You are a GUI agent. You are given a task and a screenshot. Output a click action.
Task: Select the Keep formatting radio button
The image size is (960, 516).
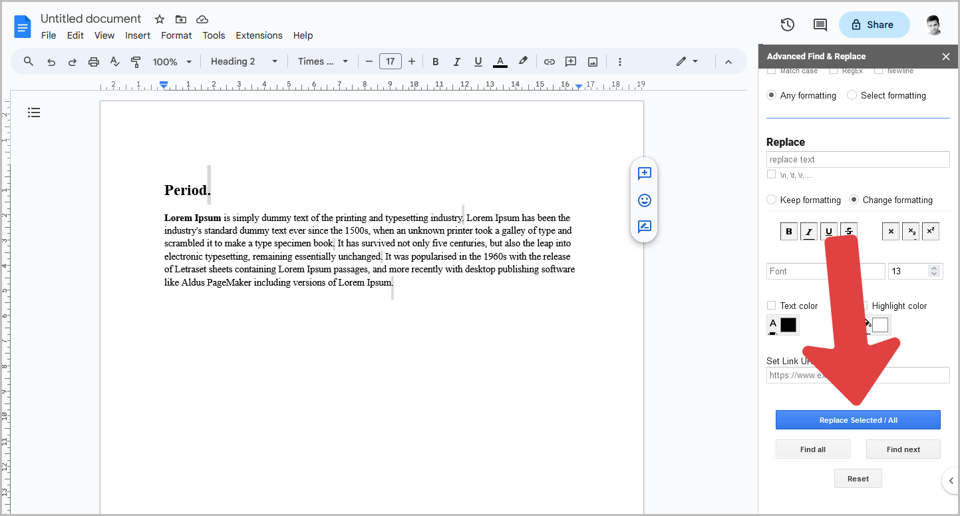771,200
